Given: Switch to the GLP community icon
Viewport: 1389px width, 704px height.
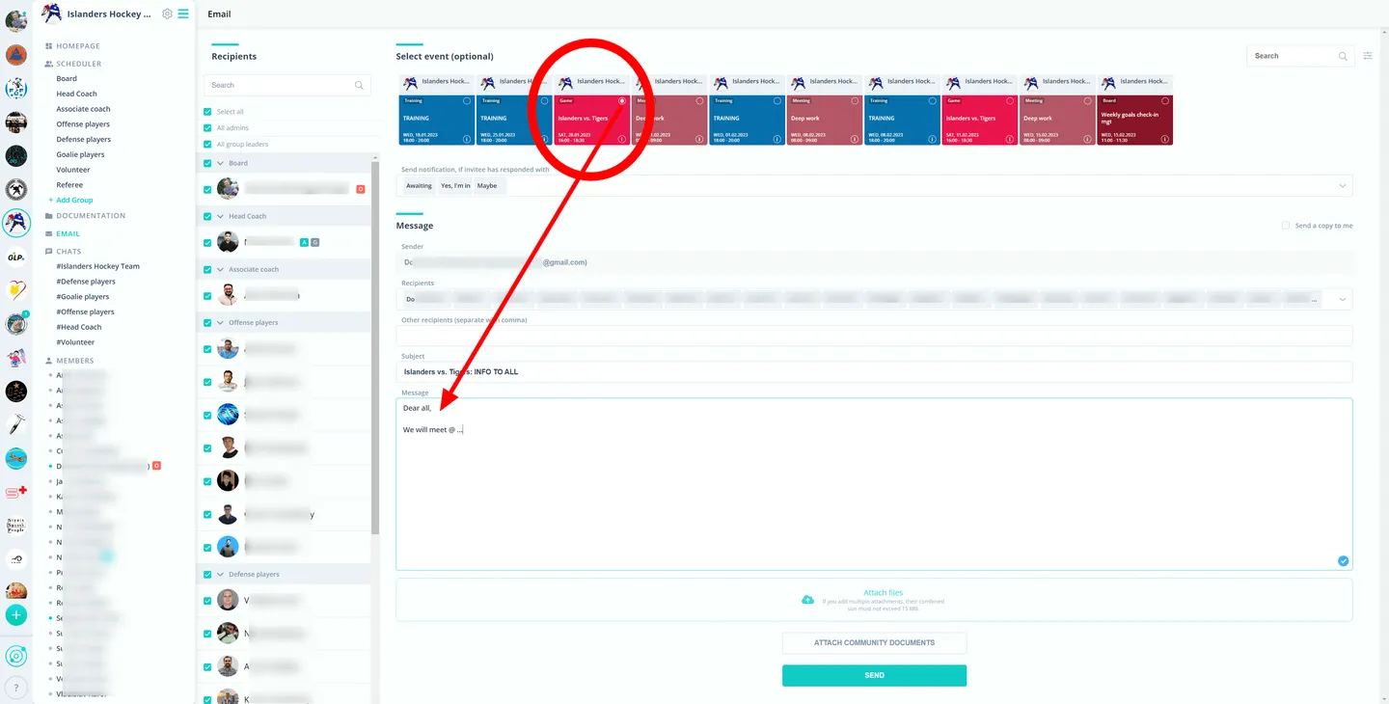Looking at the screenshot, I should pos(16,257).
